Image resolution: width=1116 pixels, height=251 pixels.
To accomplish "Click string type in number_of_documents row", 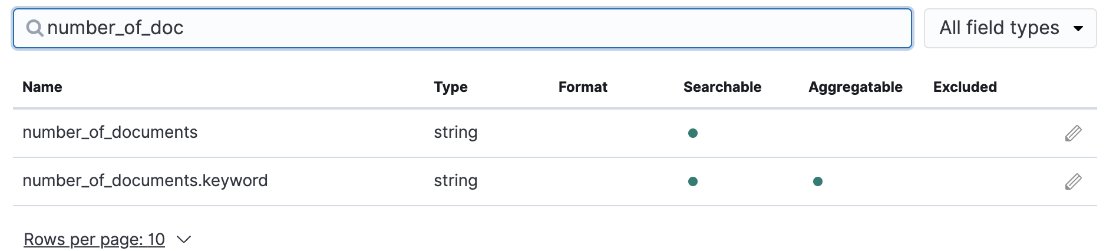I will (455, 133).
